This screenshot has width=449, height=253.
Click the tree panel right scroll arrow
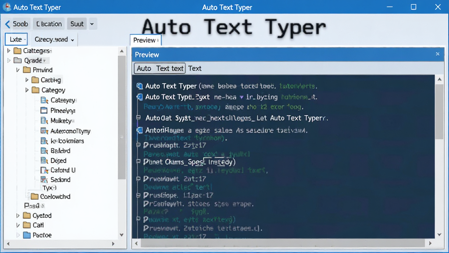(x=114, y=244)
